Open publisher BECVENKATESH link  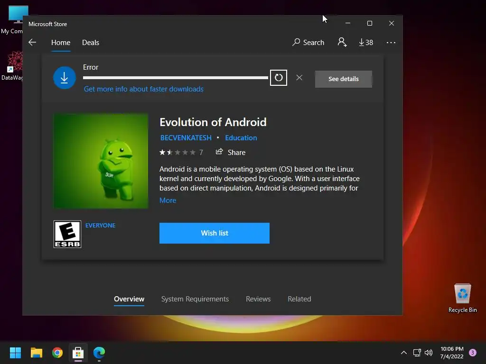click(186, 138)
